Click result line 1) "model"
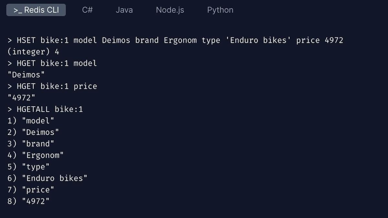The height and width of the screenshot is (218, 388). click(x=31, y=121)
